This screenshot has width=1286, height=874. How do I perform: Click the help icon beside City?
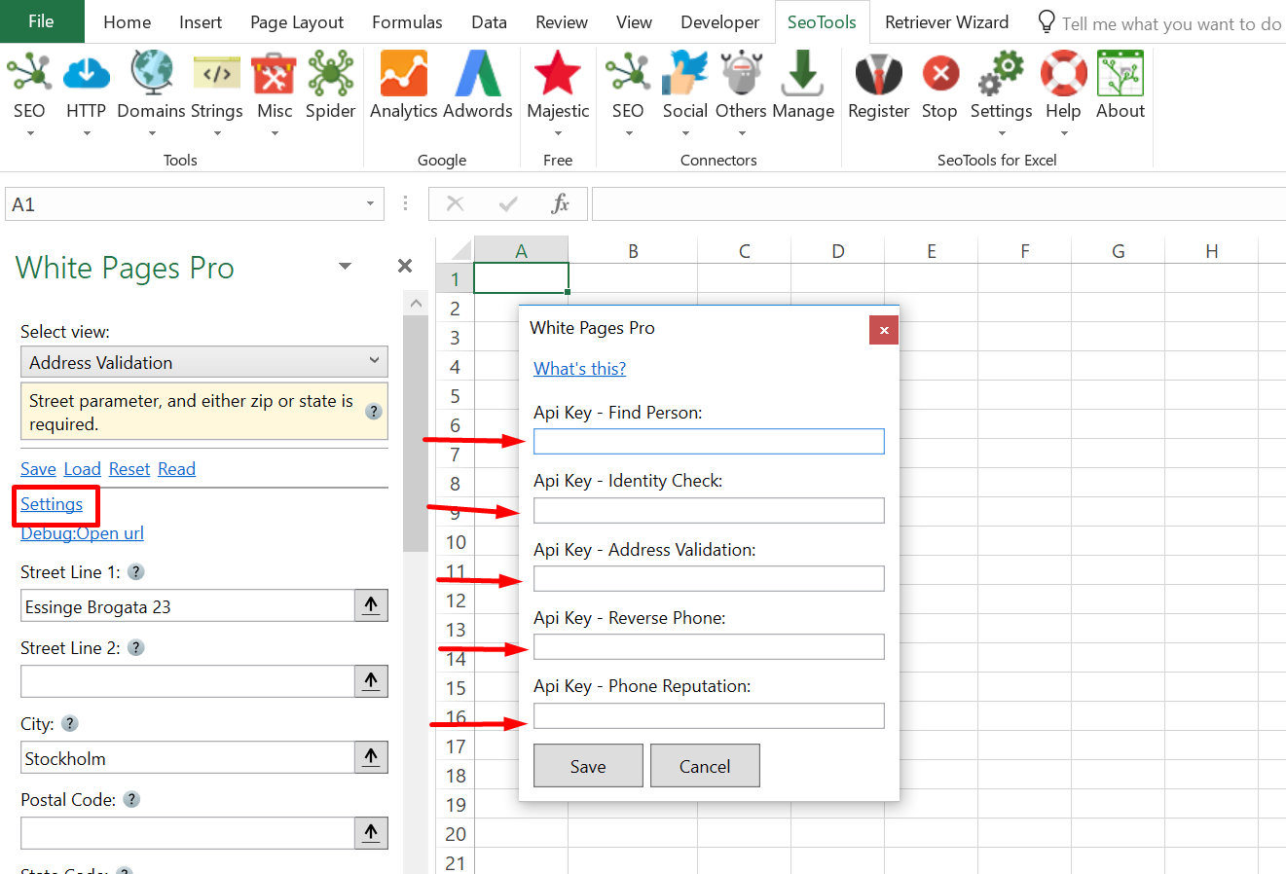69,723
